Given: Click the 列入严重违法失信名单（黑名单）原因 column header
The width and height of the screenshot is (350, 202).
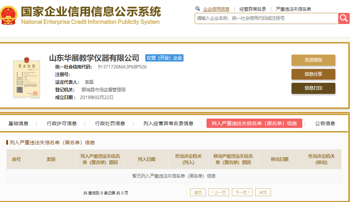Looking at the screenshot, I should [x=100, y=159].
